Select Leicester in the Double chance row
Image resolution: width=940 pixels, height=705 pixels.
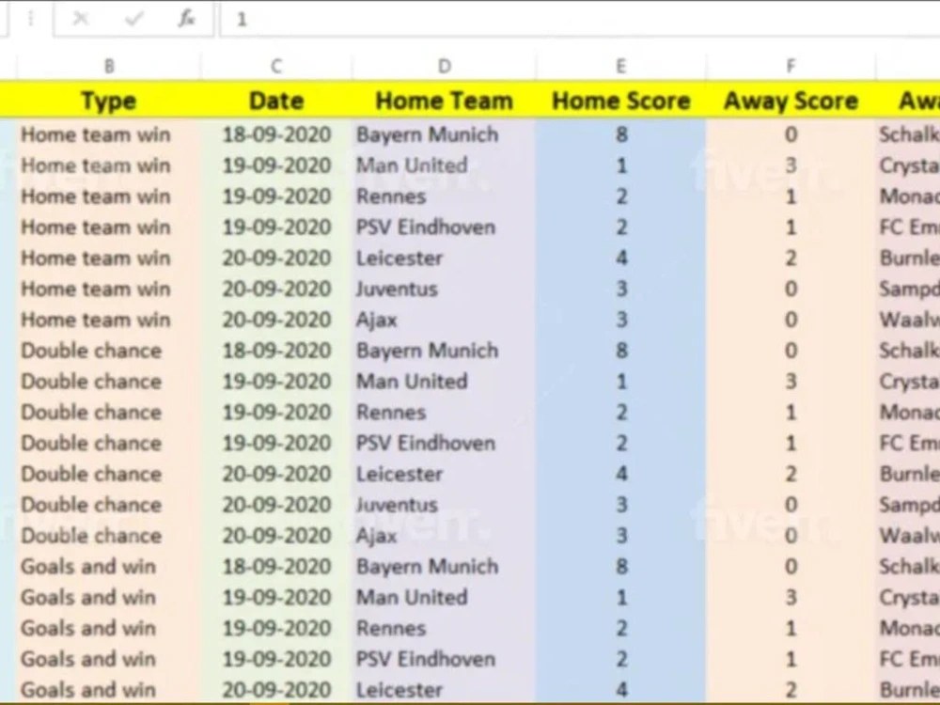(x=444, y=474)
